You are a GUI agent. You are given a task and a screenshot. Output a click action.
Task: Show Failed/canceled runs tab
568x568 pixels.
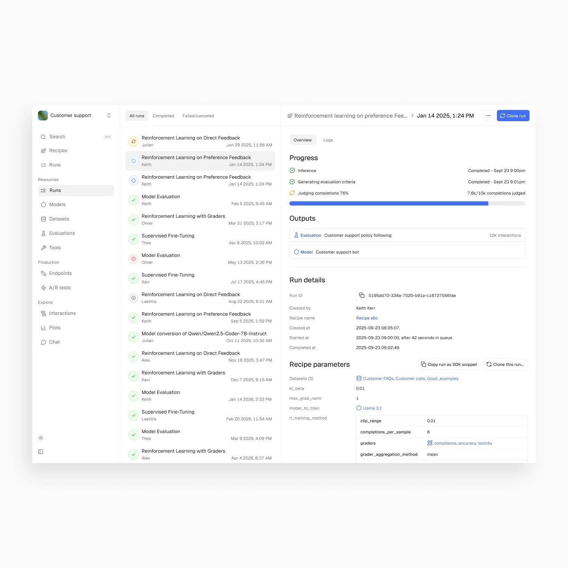[198, 116]
